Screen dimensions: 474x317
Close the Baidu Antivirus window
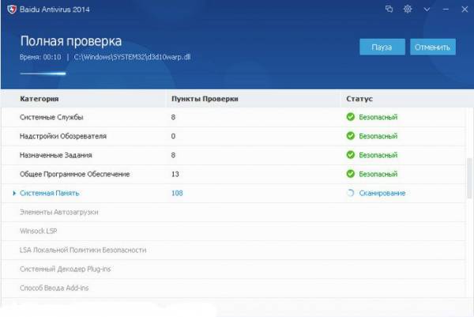coord(465,9)
